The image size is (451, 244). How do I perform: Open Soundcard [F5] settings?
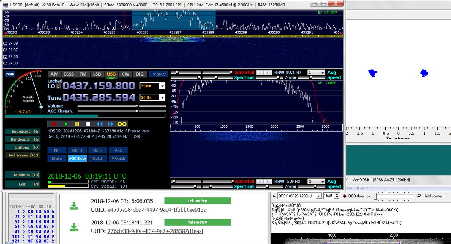pos(24,132)
